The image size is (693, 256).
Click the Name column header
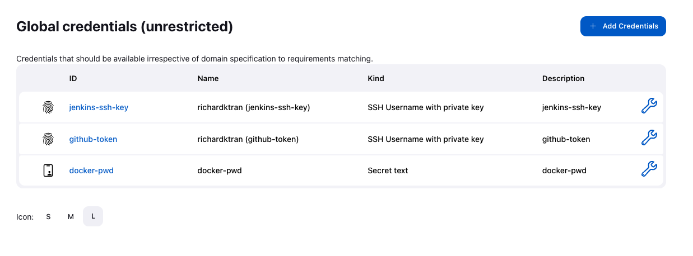(208, 79)
